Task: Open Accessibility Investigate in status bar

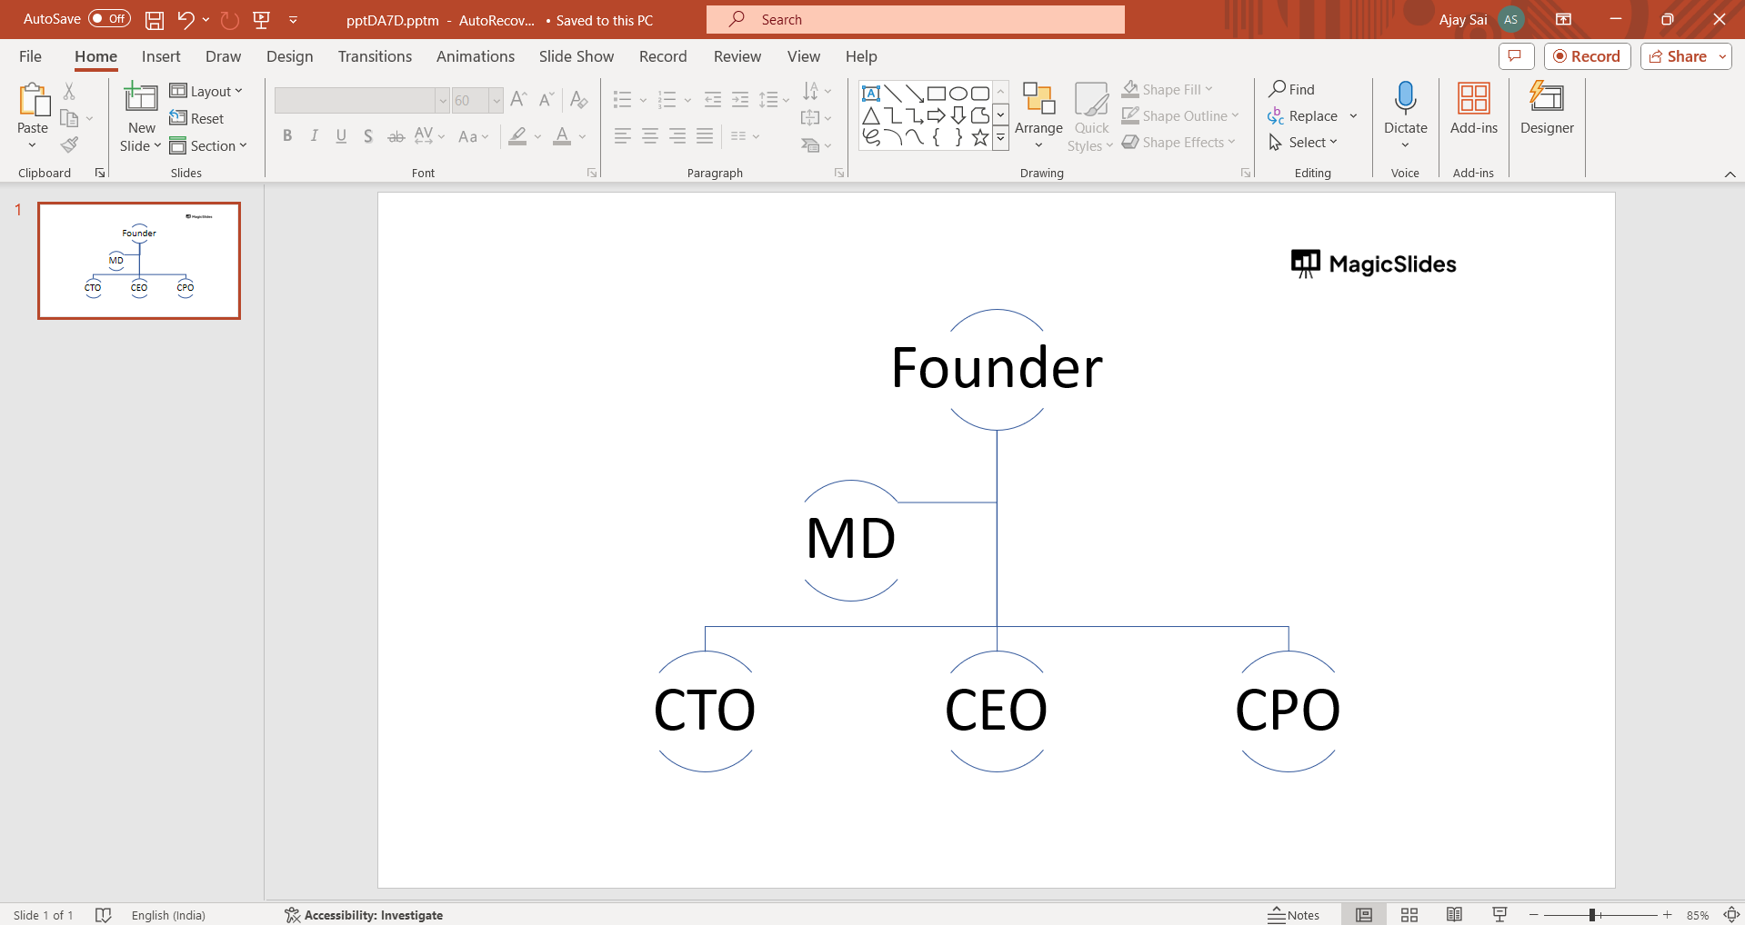Action: coord(364,915)
